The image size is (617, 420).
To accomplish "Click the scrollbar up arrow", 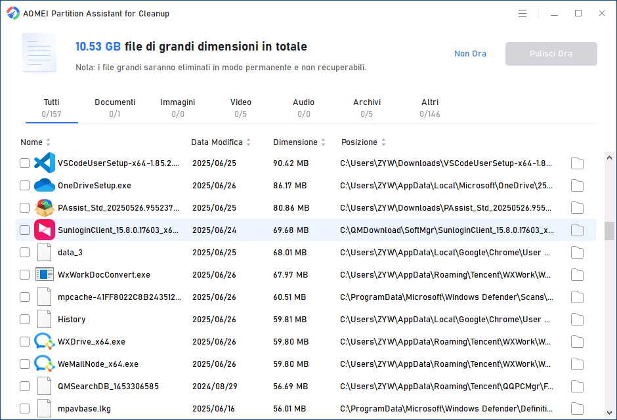I will click(x=609, y=157).
